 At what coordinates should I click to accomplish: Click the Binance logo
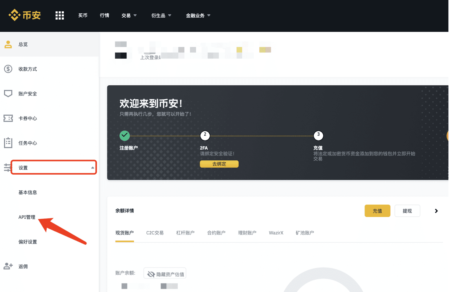pyautogui.click(x=25, y=15)
